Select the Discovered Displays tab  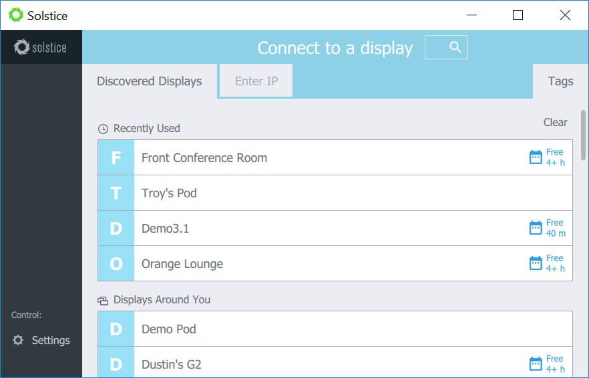150,81
